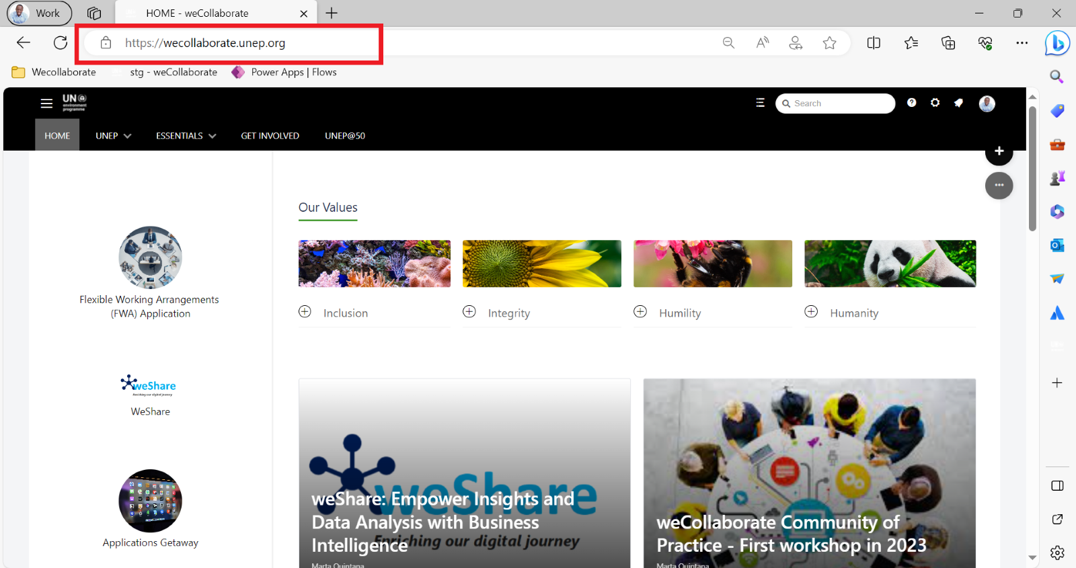The image size is (1076, 568).
Task: Open the weShare Business Intelligence article
Action: click(x=465, y=473)
